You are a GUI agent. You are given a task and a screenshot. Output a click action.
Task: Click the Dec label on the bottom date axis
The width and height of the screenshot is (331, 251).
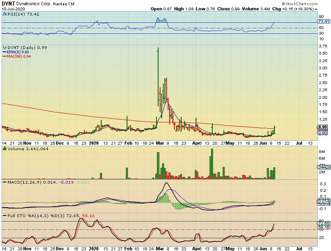tap(60, 249)
